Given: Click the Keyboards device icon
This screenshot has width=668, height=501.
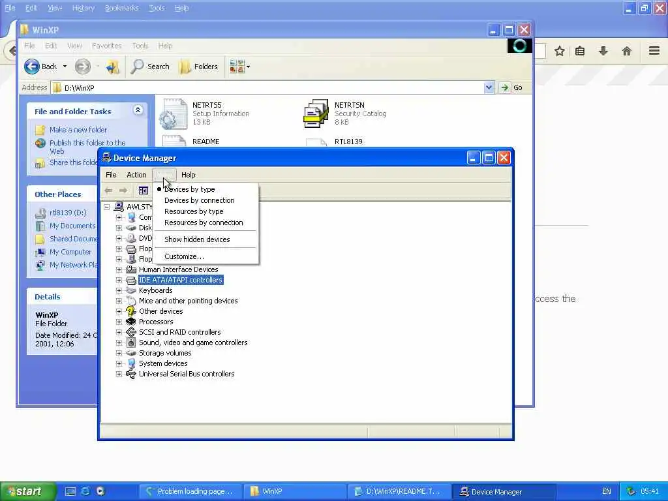Looking at the screenshot, I should pos(131,290).
